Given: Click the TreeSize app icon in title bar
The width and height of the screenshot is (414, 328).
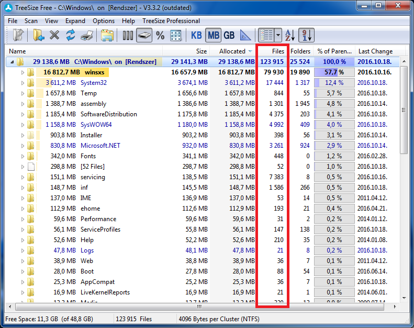Looking at the screenshot, I should [8, 8].
